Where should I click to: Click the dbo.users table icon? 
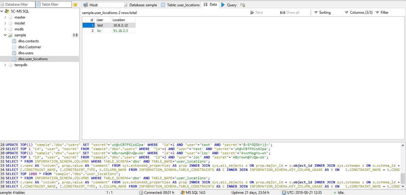click(14, 53)
